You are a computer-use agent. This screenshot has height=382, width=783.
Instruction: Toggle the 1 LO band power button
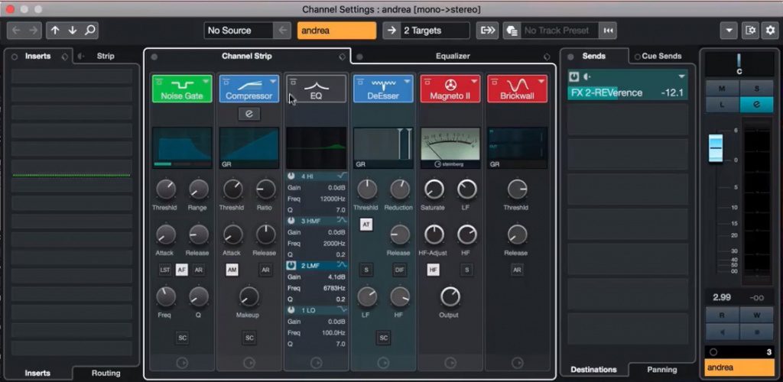point(291,309)
